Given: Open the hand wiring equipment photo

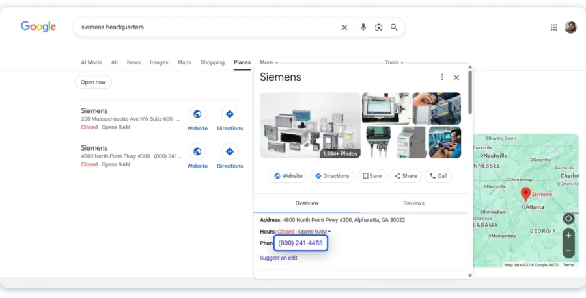Looking at the screenshot, I should point(436,108).
